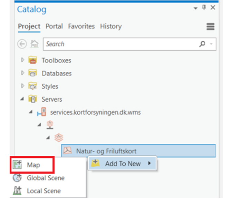Select the WMS server connection icon

tap(41, 112)
